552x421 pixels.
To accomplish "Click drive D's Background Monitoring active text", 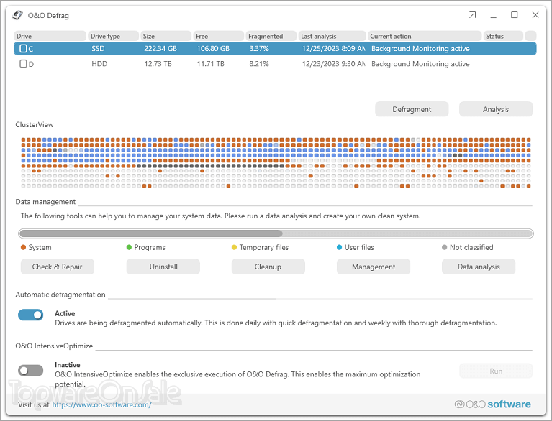I will pyautogui.click(x=420, y=64).
